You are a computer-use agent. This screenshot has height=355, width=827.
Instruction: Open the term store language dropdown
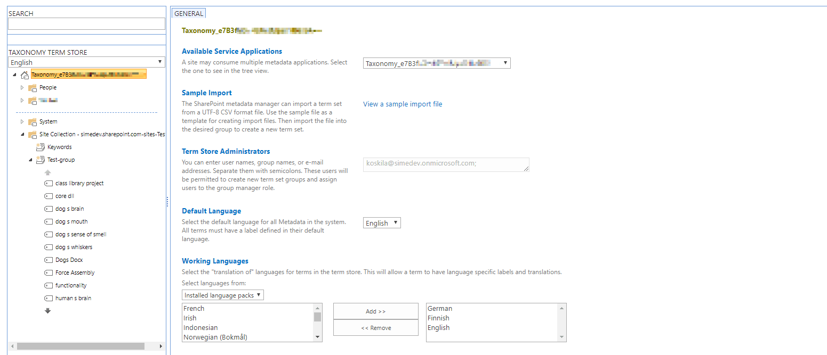pyautogui.click(x=87, y=62)
